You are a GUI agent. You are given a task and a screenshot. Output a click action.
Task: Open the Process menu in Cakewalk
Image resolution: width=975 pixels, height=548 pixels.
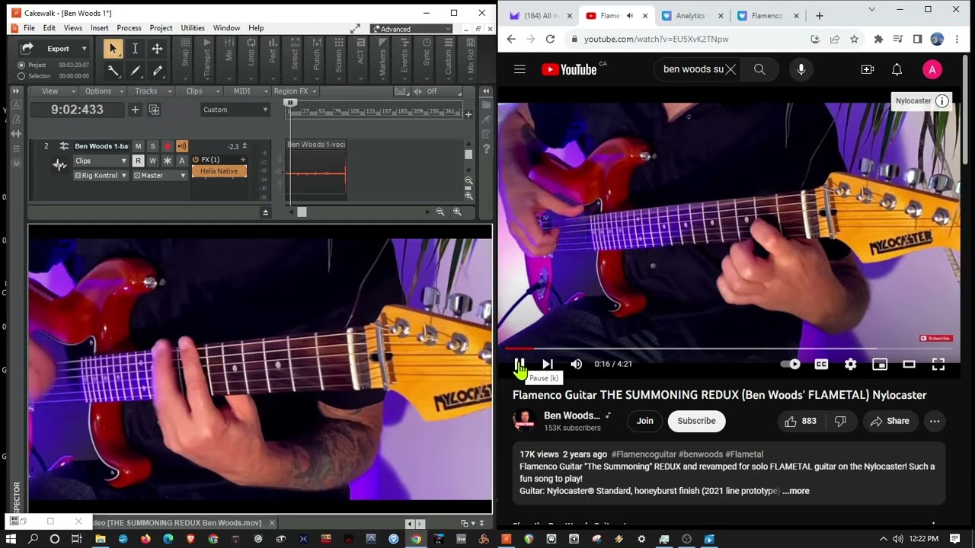pos(129,28)
